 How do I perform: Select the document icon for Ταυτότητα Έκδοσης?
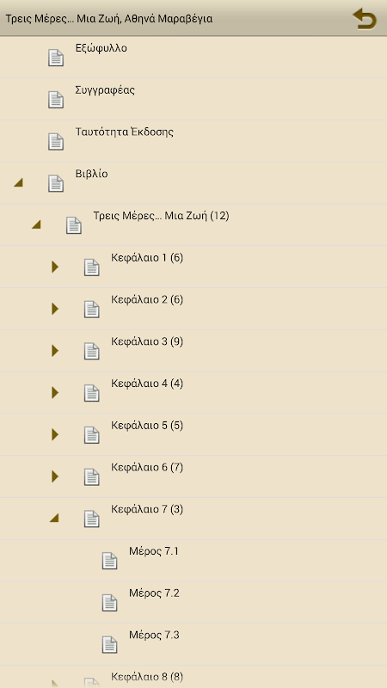pos(56,142)
